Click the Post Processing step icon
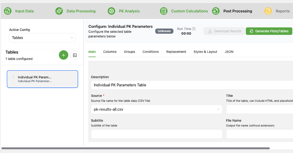The height and width of the screenshot is (153, 293). (216, 11)
